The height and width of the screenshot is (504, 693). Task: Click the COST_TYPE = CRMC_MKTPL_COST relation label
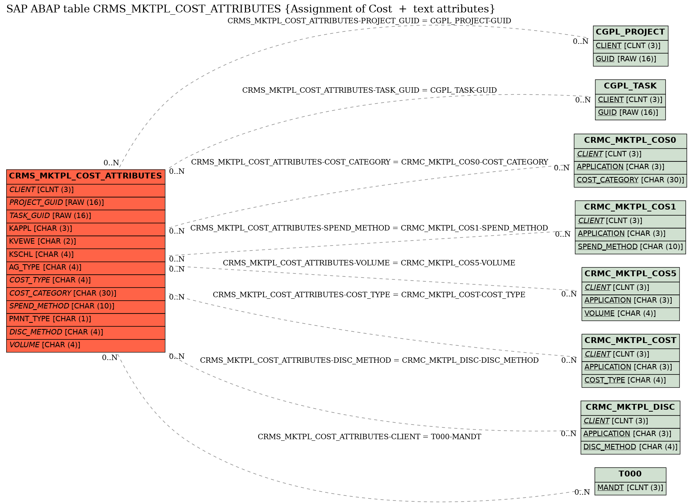369,295
